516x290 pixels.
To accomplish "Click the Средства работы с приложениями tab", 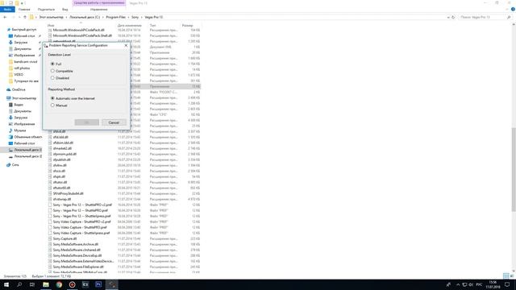I will 99,3.
